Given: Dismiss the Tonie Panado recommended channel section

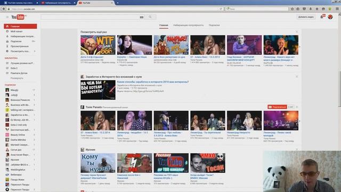Looking at the screenshot, I should (297, 107).
